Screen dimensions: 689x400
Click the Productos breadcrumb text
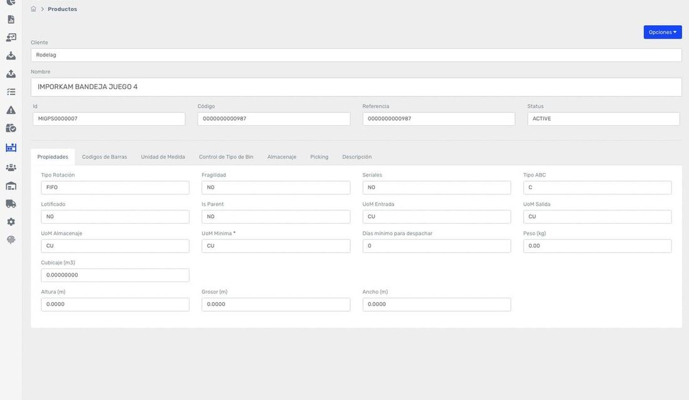click(x=63, y=9)
